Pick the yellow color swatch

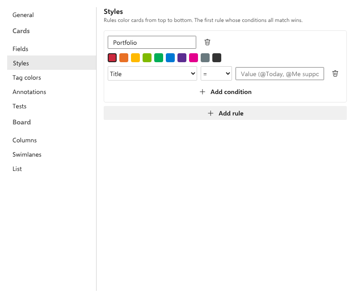(135, 58)
